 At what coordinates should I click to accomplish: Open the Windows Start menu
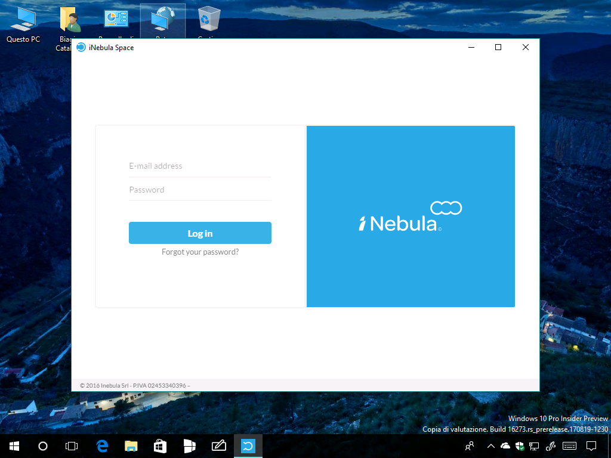coord(14,446)
